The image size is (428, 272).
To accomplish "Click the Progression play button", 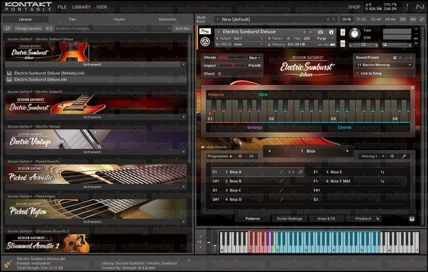I will [x=231, y=156].
